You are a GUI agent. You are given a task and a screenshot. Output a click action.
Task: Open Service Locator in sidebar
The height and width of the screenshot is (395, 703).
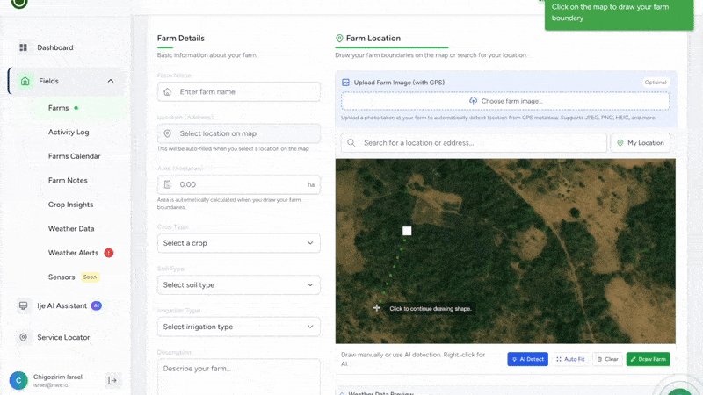[62, 337]
